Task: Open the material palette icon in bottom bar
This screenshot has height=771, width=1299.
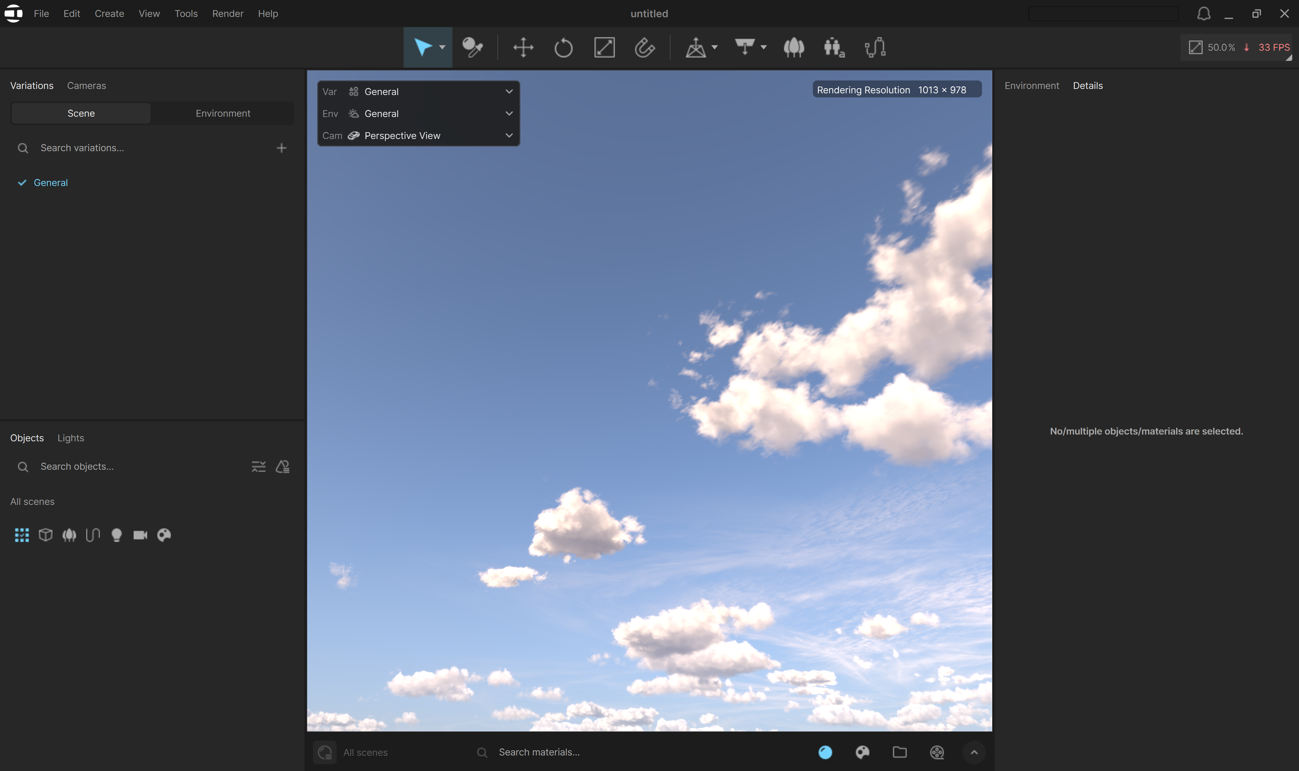Action: click(863, 752)
